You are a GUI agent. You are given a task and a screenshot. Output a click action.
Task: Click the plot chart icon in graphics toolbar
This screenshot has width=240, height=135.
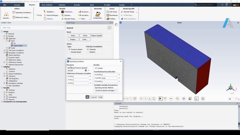tap(196, 99)
